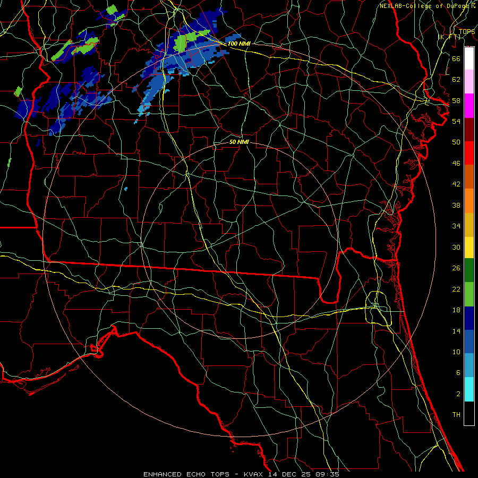Click the "34" legend value
The width and height of the screenshot is (478, 478).
click(456, 226)
